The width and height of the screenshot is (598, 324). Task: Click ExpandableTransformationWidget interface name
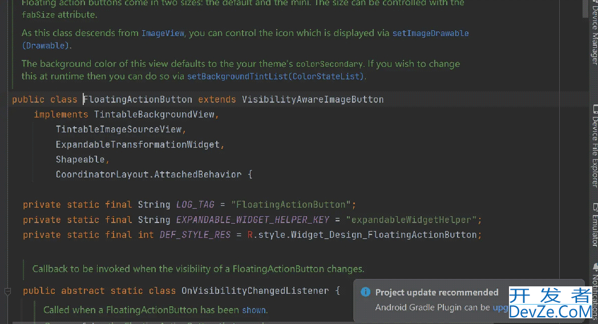click(138, 144)
